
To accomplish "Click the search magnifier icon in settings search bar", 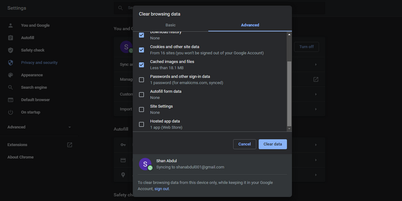I will (x=121, y=8).
